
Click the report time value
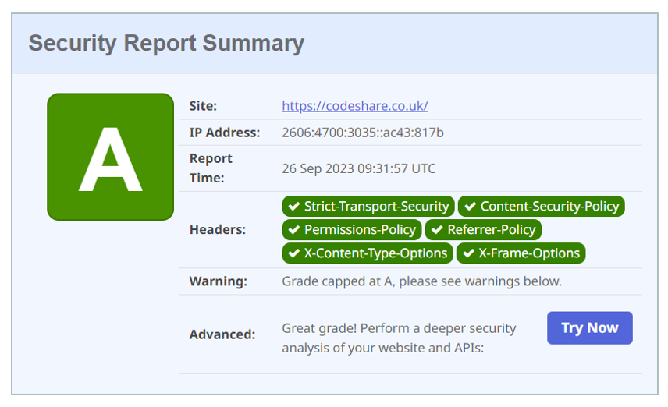[359, 168]
